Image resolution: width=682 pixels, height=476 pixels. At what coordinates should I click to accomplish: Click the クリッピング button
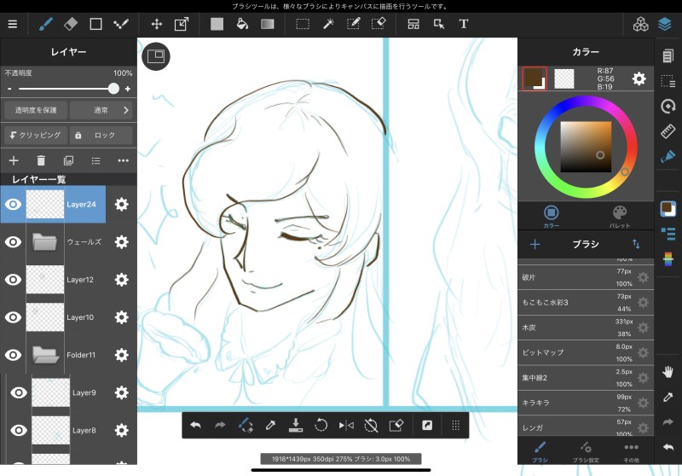click(36, 136)
